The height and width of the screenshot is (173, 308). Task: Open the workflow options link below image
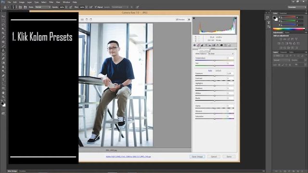[x=128, y=157]
